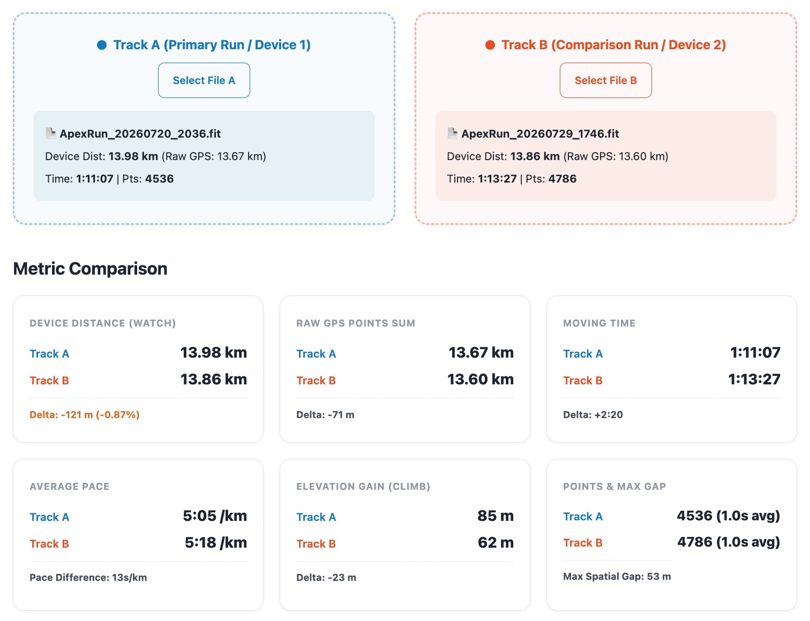Click the 4786 (1.0s avg) value
The width and height of the screenshot is (810, 621).
pos(728,542)
